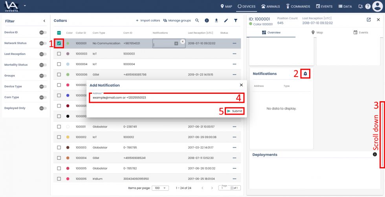
Task: Click the add notification bell icon
Action: (x=305, y=73)
